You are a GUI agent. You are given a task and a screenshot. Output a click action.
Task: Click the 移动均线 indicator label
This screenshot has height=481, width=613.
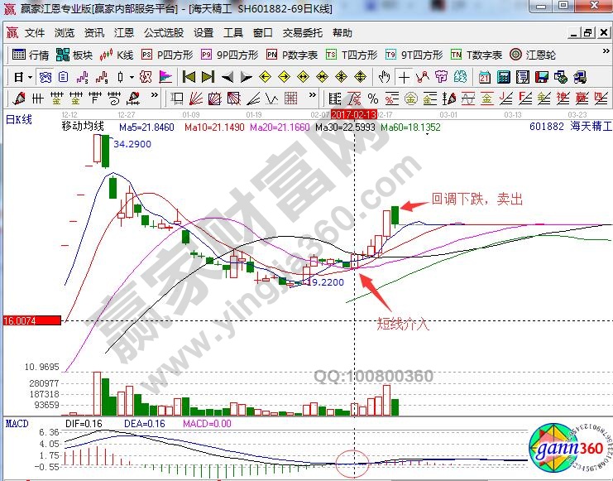[x=83, y=127]
